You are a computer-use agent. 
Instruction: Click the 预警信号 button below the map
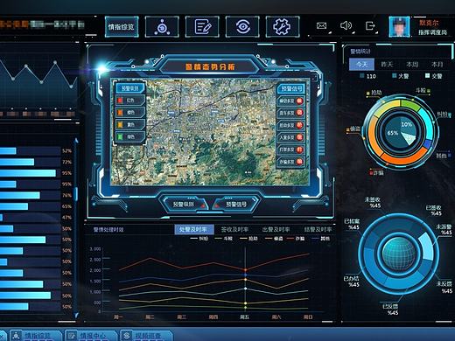coord(236,204)
